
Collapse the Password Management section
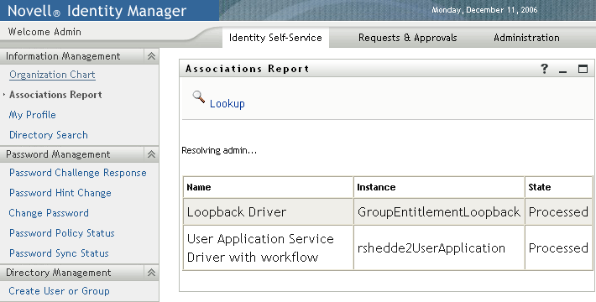pyautogui.click(x=151, y=154)
